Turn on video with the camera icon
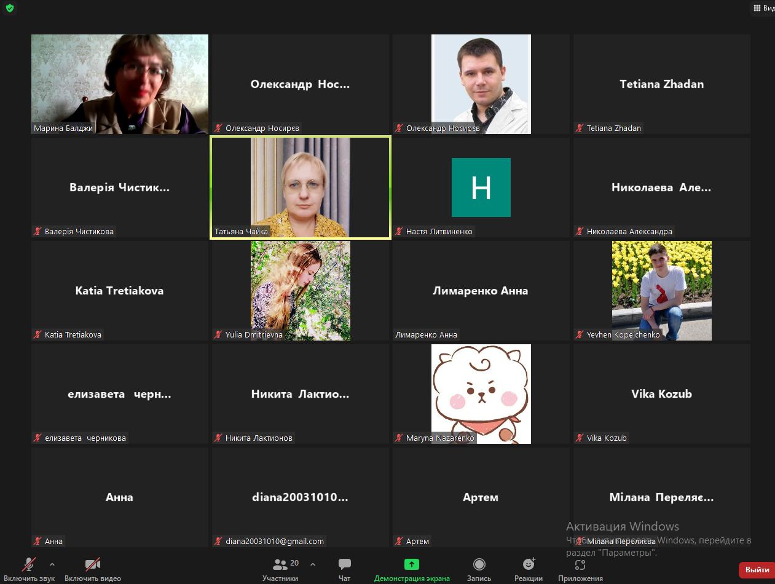The height and width of the screenshot is (584, 775). pyautogui.click(x=93, y=564)
